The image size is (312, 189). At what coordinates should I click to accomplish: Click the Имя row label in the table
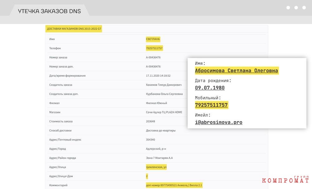pos(52,39)
